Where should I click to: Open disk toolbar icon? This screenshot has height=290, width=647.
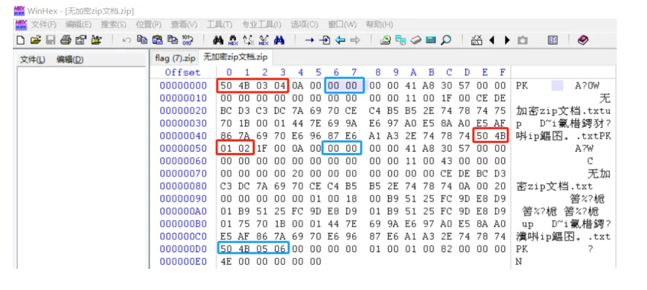[386, 40]
